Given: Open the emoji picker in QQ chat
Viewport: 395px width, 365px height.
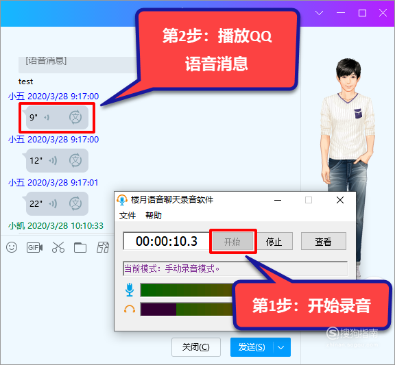Looking at the screenshot, I should (x=12, y=247).
